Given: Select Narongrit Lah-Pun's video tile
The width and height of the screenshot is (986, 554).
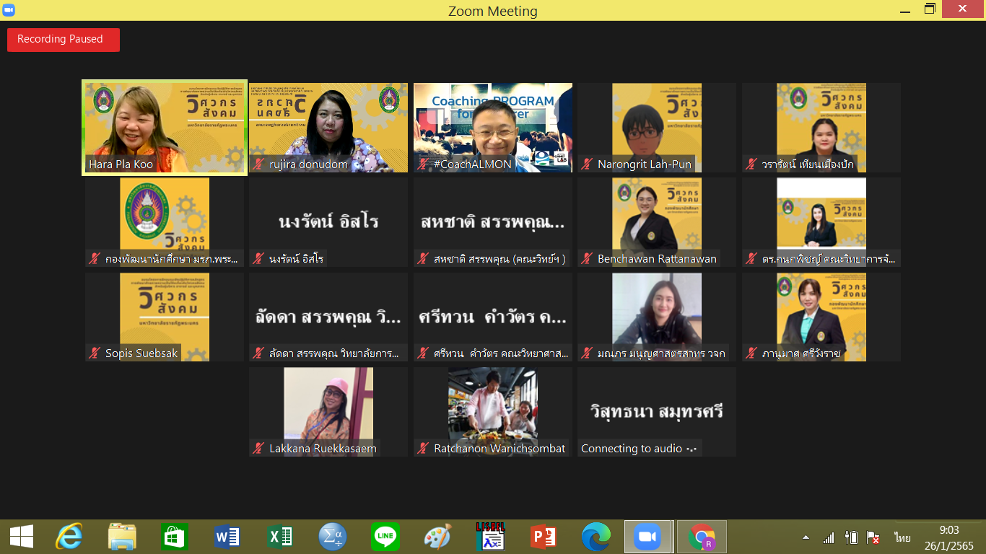Looking at the screenshot, I should 657,128.
